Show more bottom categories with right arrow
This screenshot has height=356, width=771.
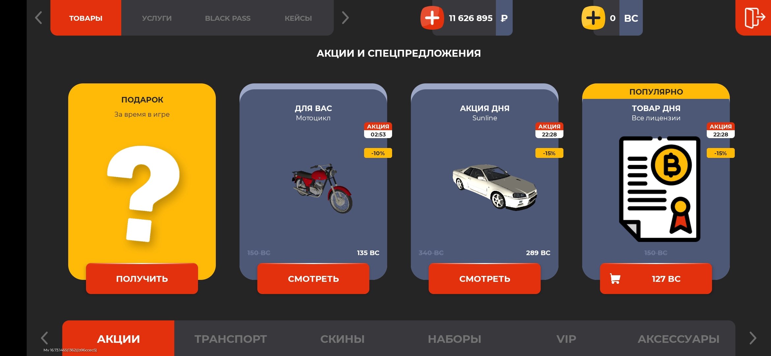pyautogui.click(x=753, y=338)
